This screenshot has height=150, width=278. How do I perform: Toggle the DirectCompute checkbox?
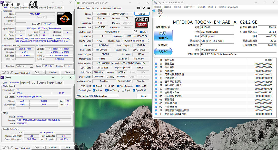[118, 86]
